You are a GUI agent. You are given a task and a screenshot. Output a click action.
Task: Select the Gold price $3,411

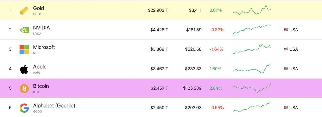[x=195, y=10]
